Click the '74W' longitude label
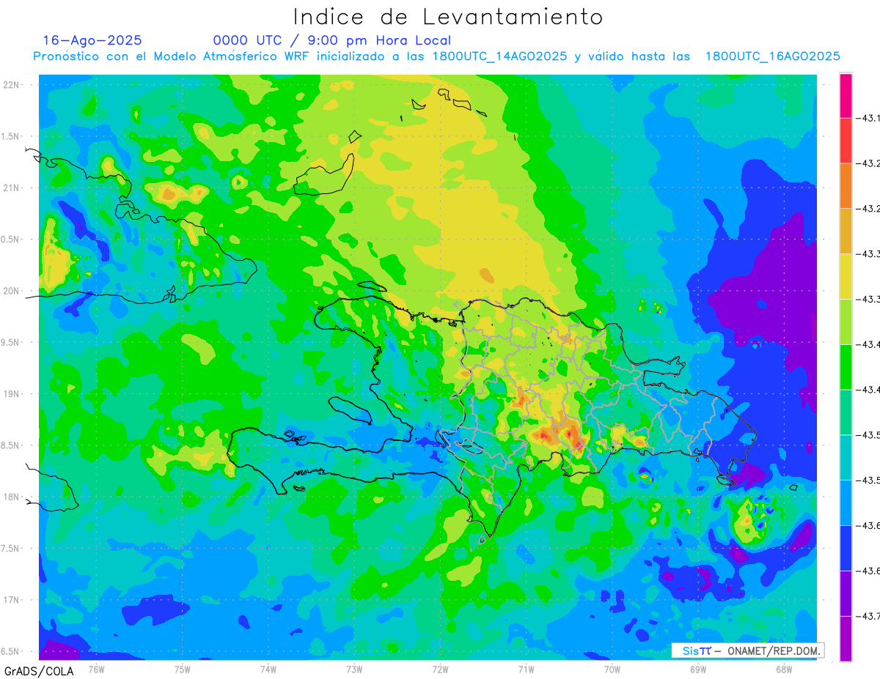This screenshot has width=880, height=679. [268, 669]
